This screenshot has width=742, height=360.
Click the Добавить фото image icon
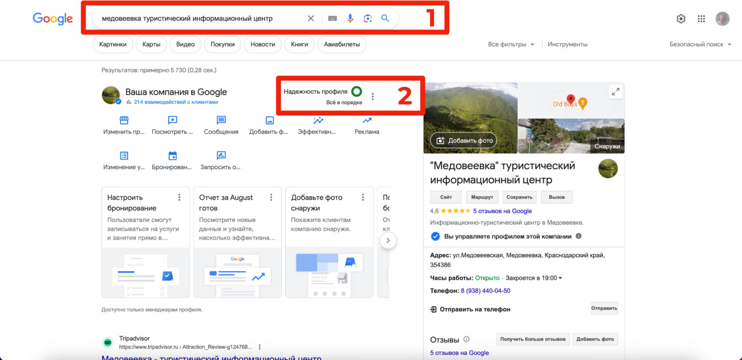coord(270,120)
